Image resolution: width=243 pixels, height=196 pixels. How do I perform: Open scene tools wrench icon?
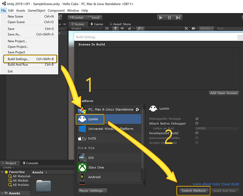[x=186, y=28]
